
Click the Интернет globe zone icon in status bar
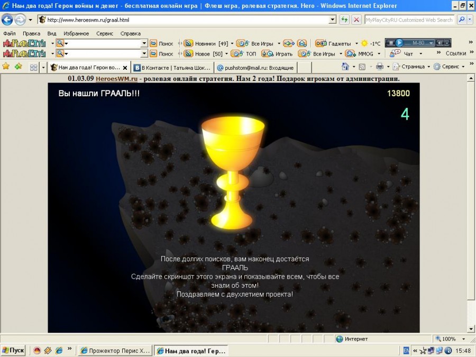[340, 339]
